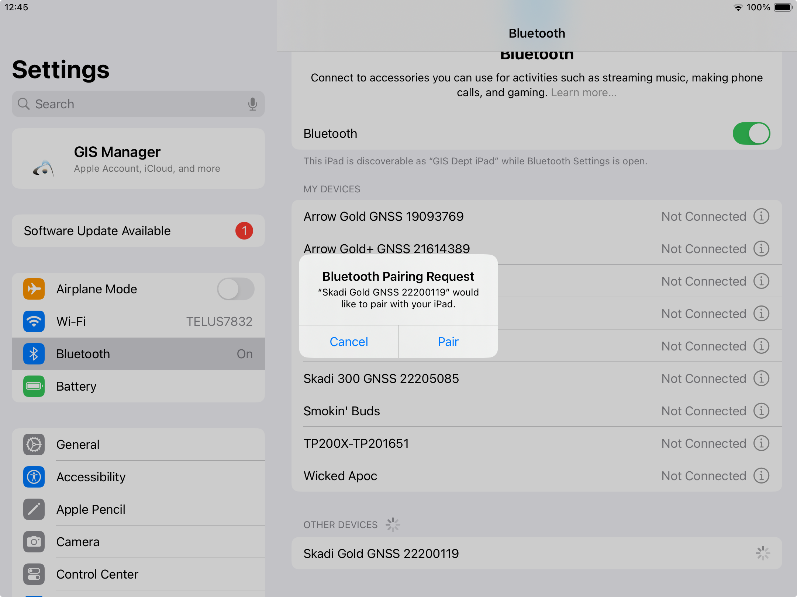Tap the Wi-Fi status bar icon
This screenshot has height=597, width=797.
pyautogui.click(x=738, y=7)
